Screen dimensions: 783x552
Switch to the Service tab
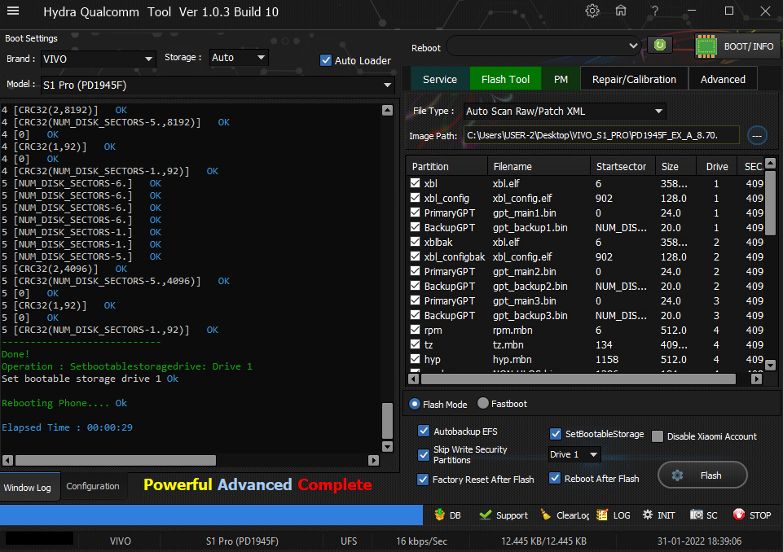[440, 79]
